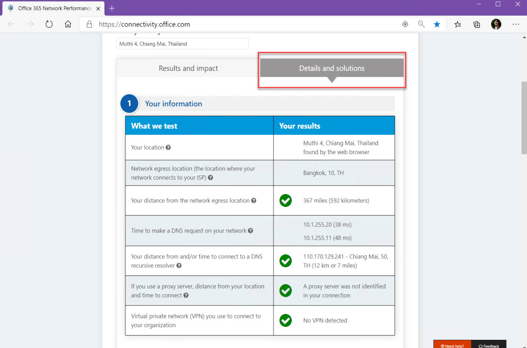
Task: Click the browser Refresh icon
Action: click(x=49, y=25)
